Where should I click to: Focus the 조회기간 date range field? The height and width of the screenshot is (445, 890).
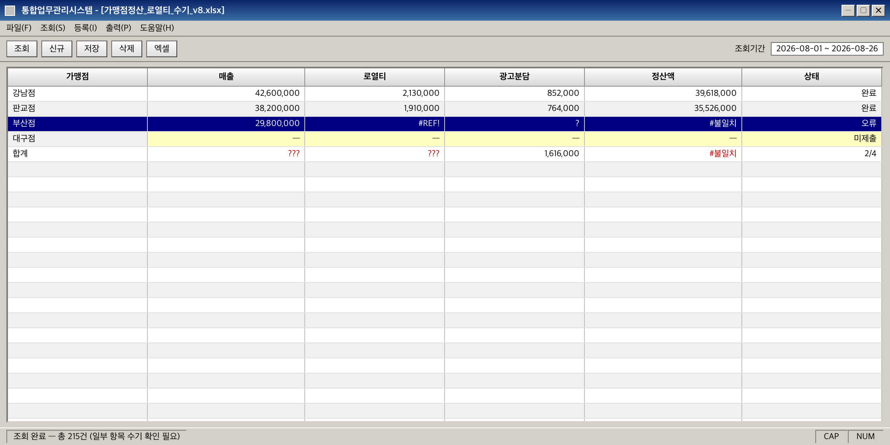[827, 49]
